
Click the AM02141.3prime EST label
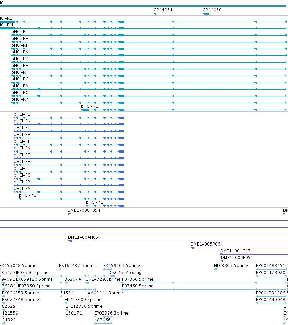pyautogui.click(x=105, y=293)
